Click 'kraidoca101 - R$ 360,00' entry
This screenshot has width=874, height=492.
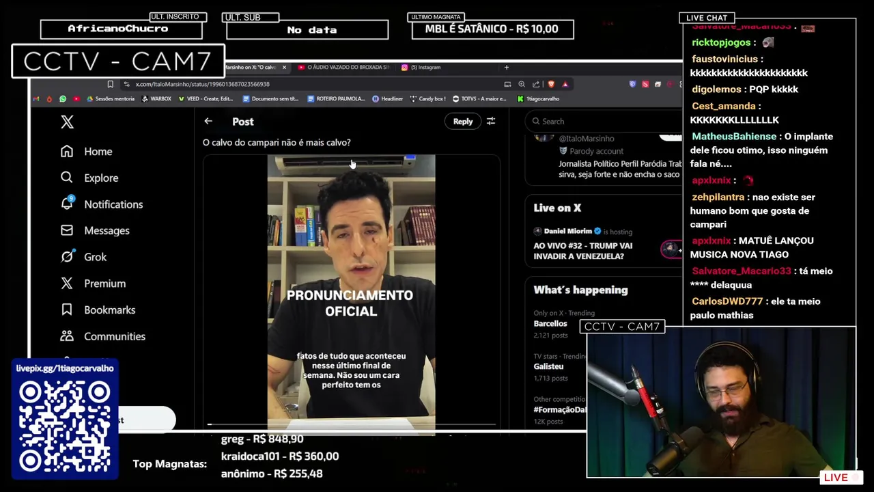coord(280,456)
